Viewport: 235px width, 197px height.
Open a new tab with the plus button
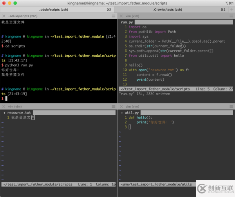coord(231,9)
